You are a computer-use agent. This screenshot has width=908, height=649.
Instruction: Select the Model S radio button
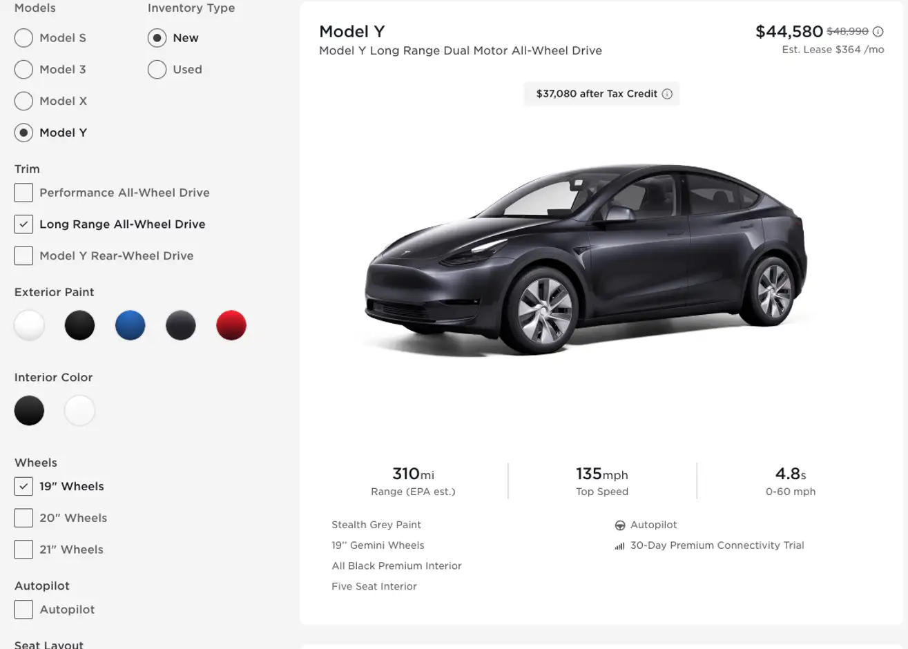pos(23,38)
